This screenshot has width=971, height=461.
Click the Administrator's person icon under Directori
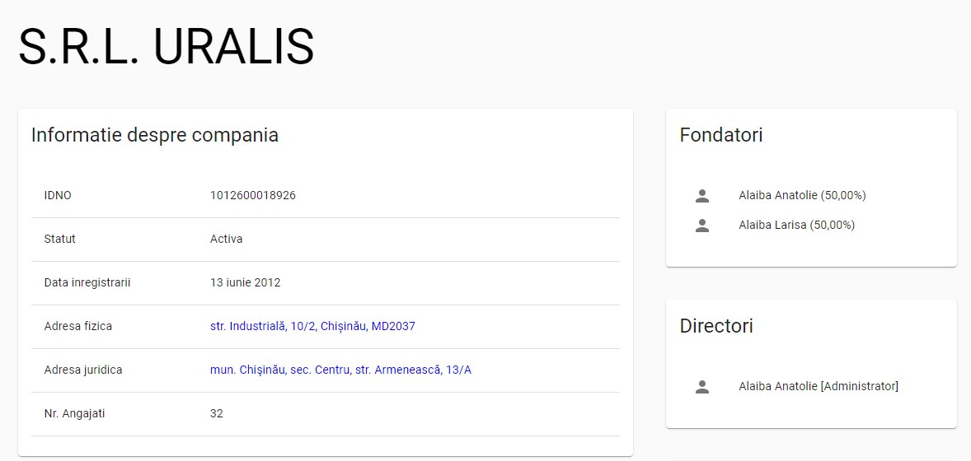click(x=702, y=386)
